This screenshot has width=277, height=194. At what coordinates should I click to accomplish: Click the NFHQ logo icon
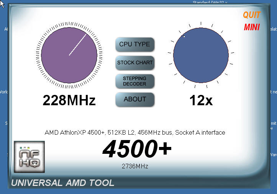30,157
